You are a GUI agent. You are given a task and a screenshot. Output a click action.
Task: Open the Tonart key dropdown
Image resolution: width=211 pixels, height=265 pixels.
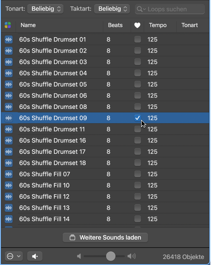coord(45,9)
